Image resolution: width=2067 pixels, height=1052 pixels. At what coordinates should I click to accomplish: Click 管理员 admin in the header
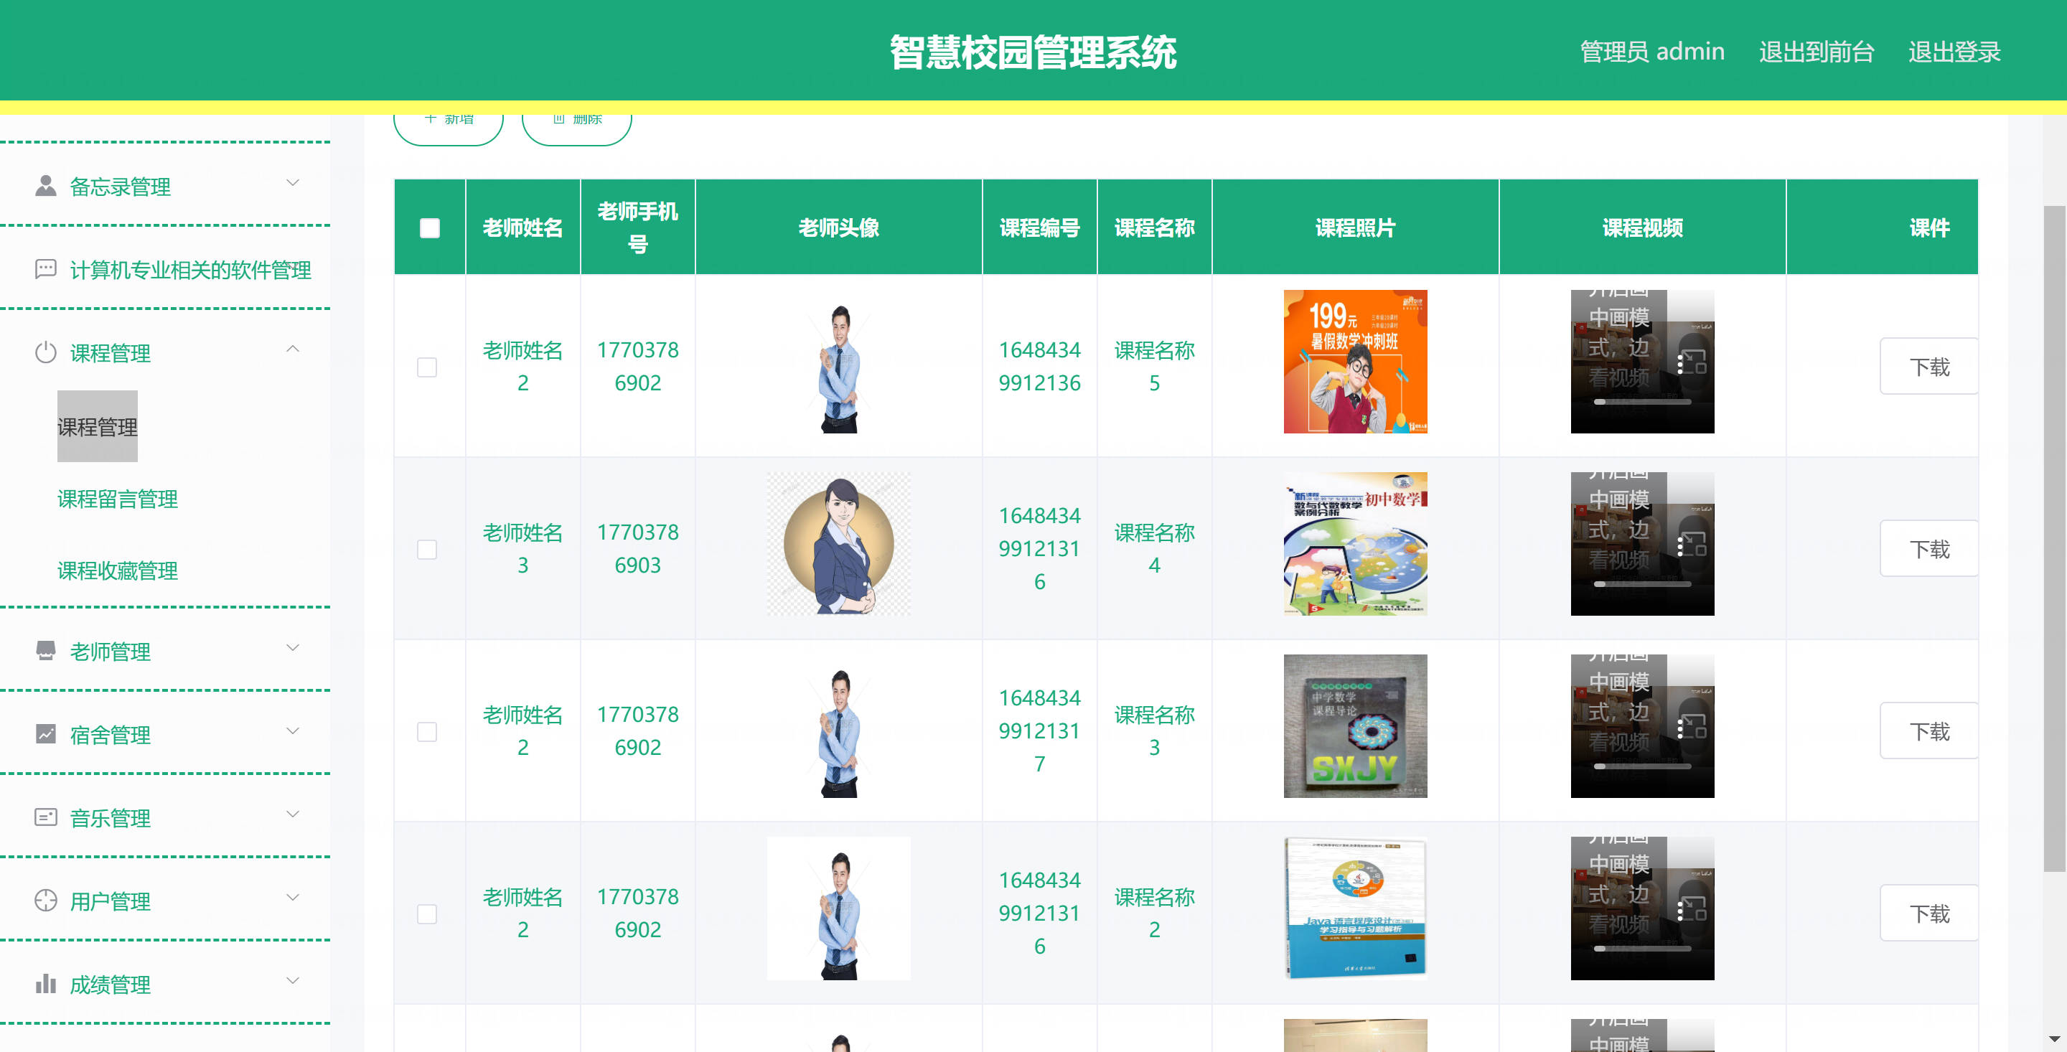1652,52
